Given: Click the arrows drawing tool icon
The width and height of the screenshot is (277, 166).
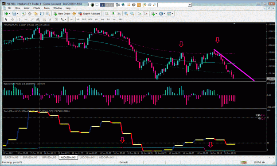Looking at the screenshot, I should click(x=62, y=19).
